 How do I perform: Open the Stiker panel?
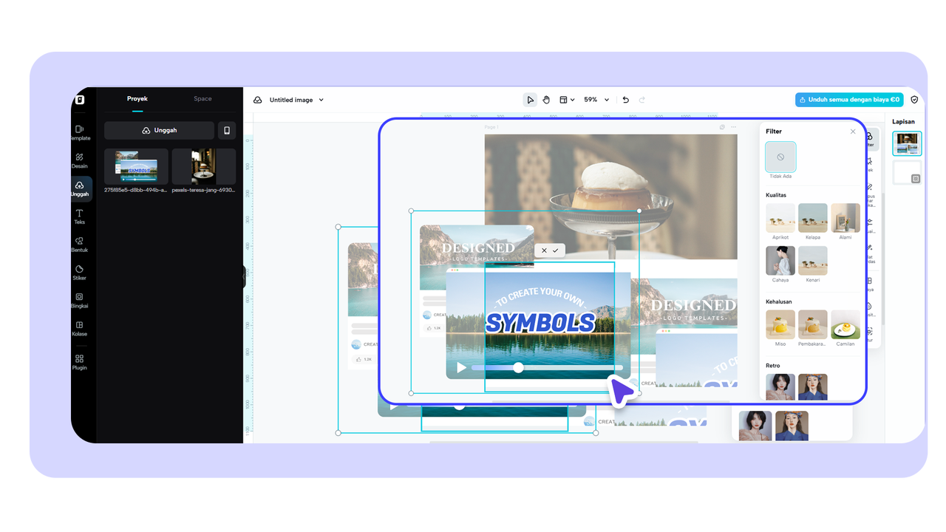click(x=80, y=273)
